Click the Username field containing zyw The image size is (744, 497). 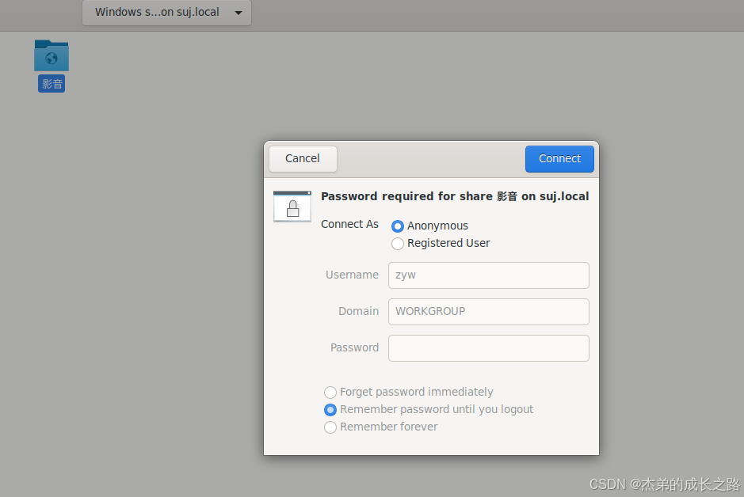point(488,275)
